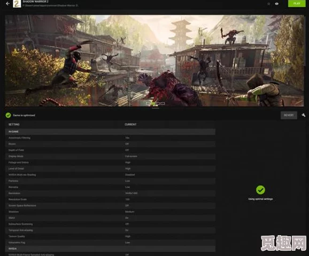Select the Screen Space Reflections row
This screenshot has height=256, width=309.
click(110, 205)
